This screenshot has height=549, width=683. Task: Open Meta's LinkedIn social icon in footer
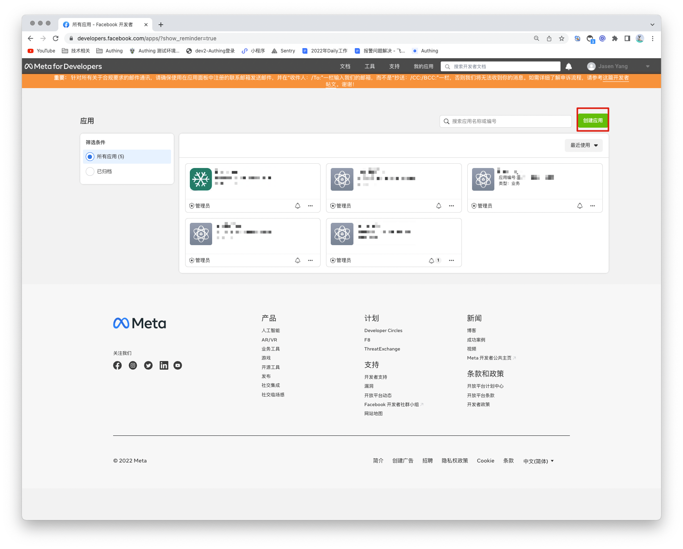point(164,365)
